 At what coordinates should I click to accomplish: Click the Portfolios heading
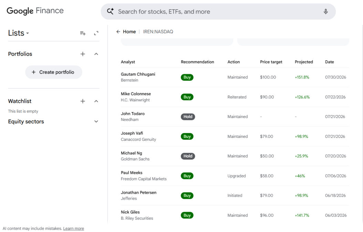20,54
